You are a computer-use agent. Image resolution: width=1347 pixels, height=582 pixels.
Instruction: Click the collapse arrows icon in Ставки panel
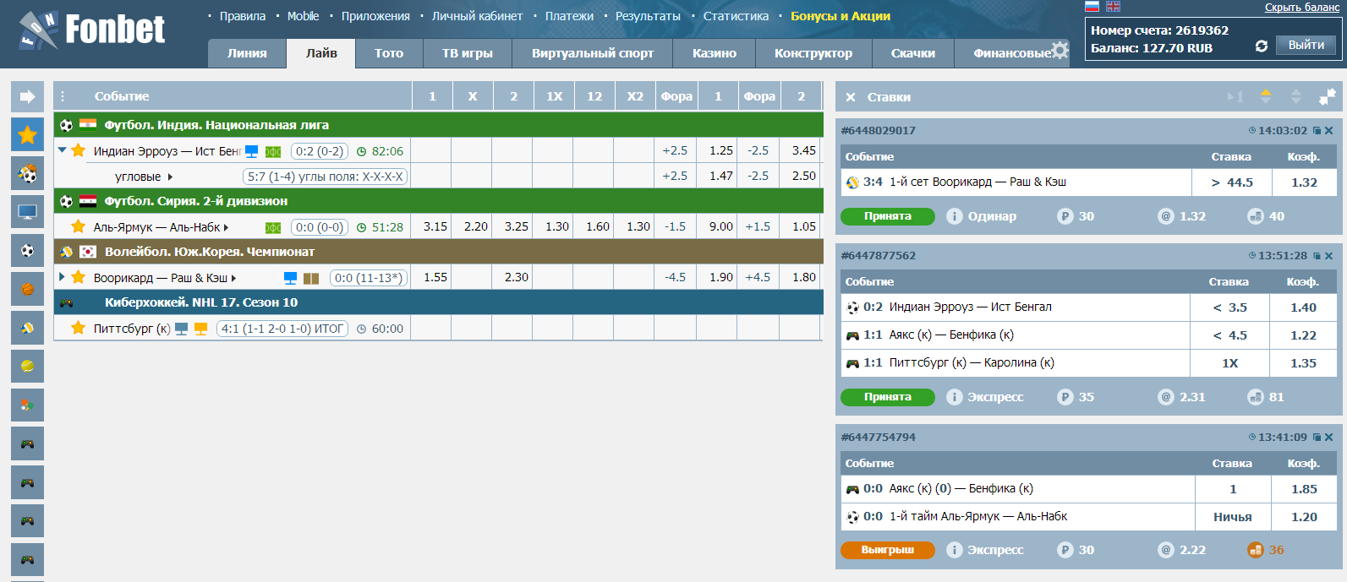click(1327, 97)
